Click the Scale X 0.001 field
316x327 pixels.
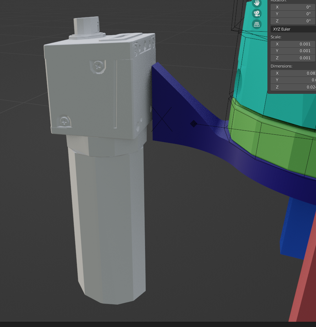pyautogui.click(x=293, y=44)
